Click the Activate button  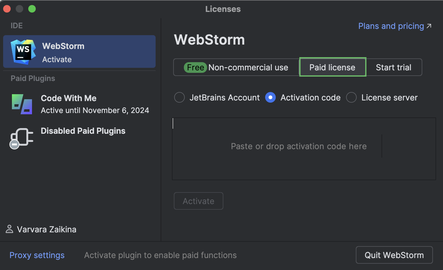198,201
